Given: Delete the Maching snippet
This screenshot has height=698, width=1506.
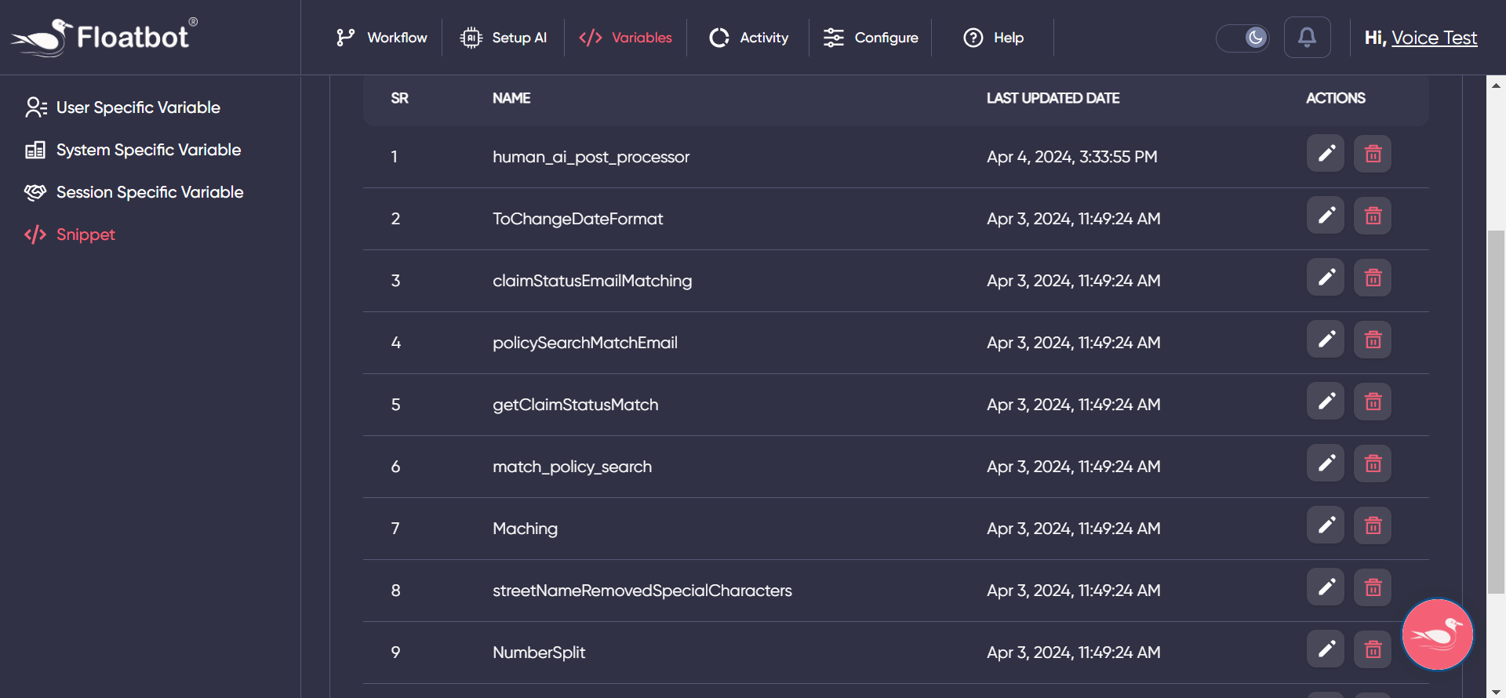Looking at the screenshot, I should coord(1373,525).
